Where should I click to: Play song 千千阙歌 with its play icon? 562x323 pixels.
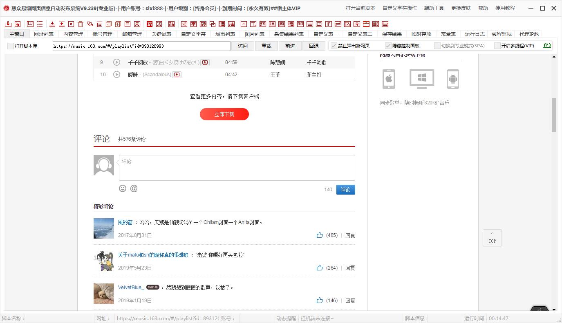point(116,62)
